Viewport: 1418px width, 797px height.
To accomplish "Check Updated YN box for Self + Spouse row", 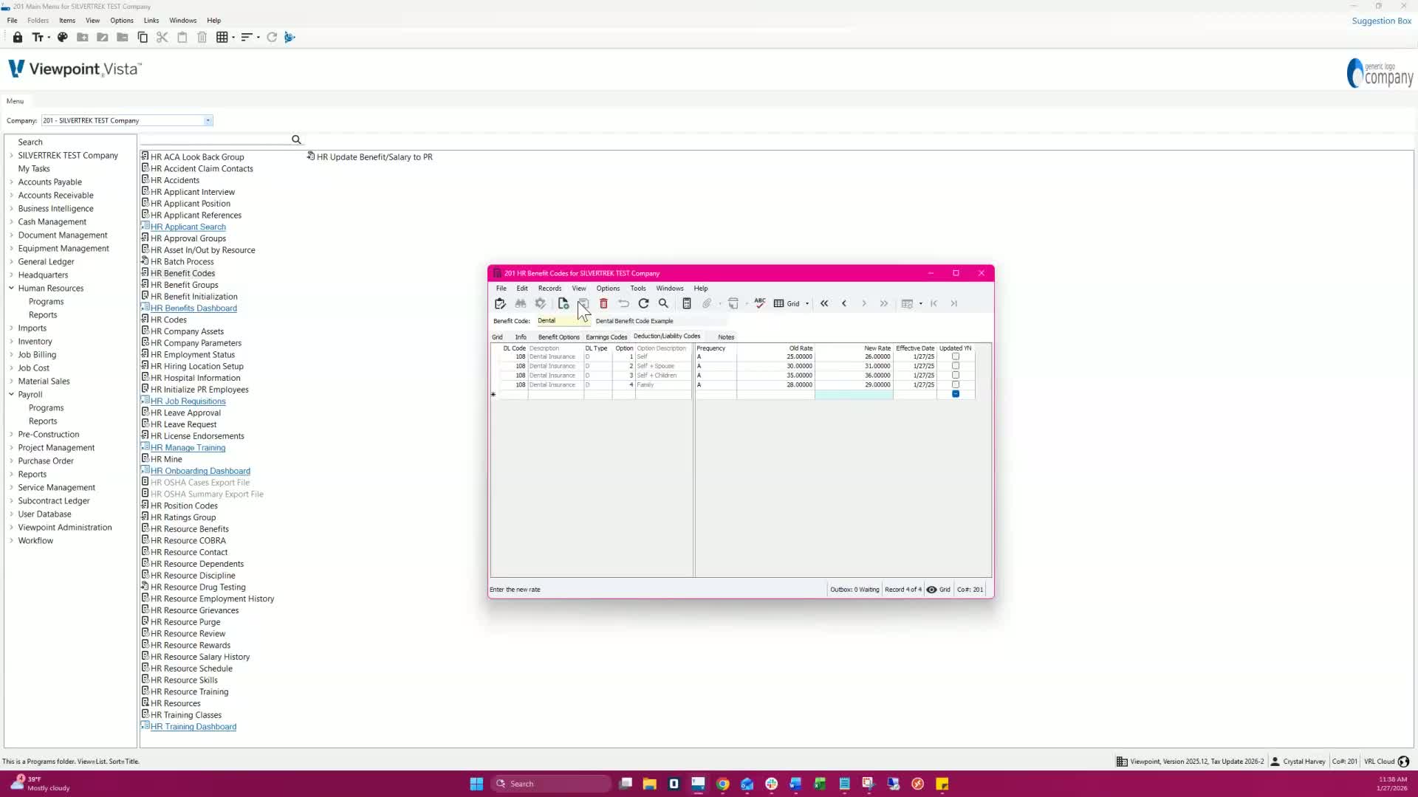I will [x=956, y=366].
